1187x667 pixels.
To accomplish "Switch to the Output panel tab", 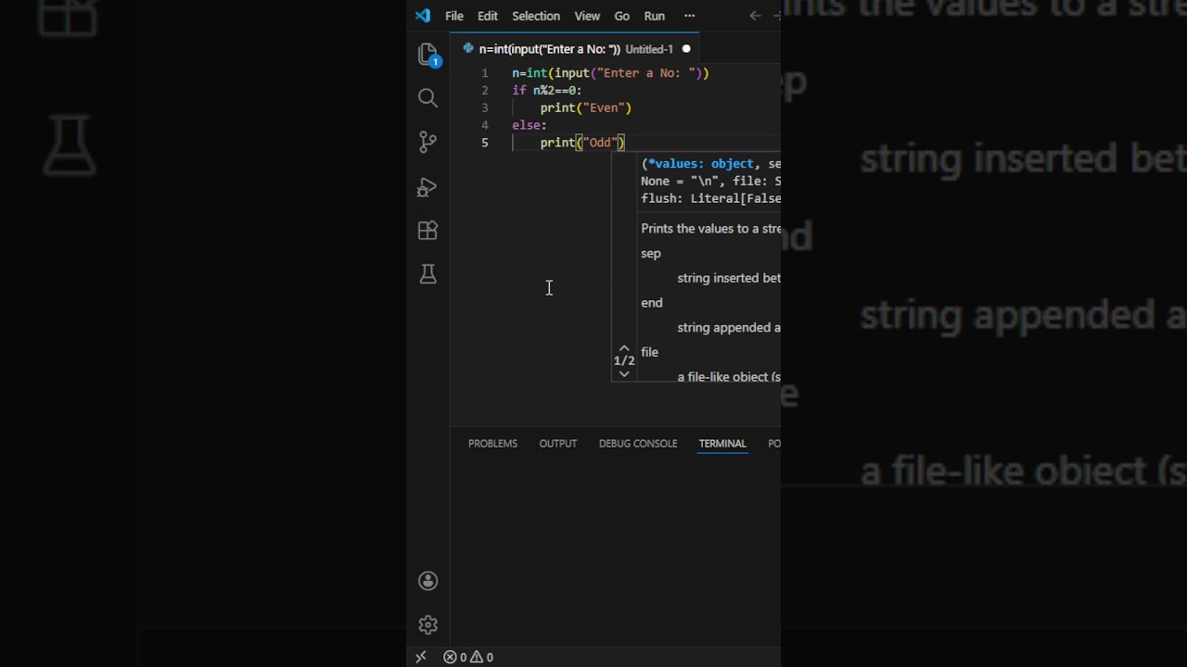I will pyautogui.click(x=558, y=444).
